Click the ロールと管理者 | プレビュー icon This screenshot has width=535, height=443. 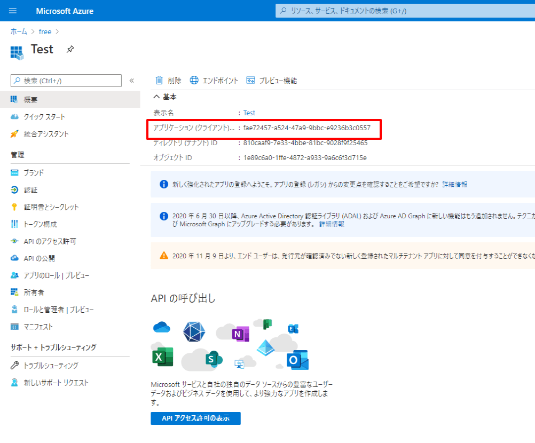(14, 310)
